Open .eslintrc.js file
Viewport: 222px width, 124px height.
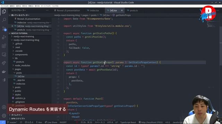[20, 98]
